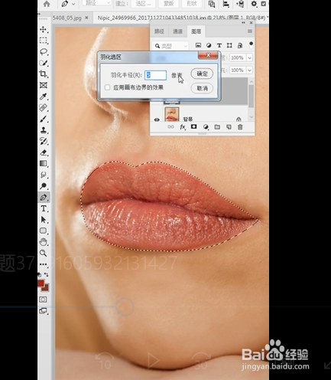
Task: Open the 路径 mode dropdown in options bar
Action: tap(97, 3)
